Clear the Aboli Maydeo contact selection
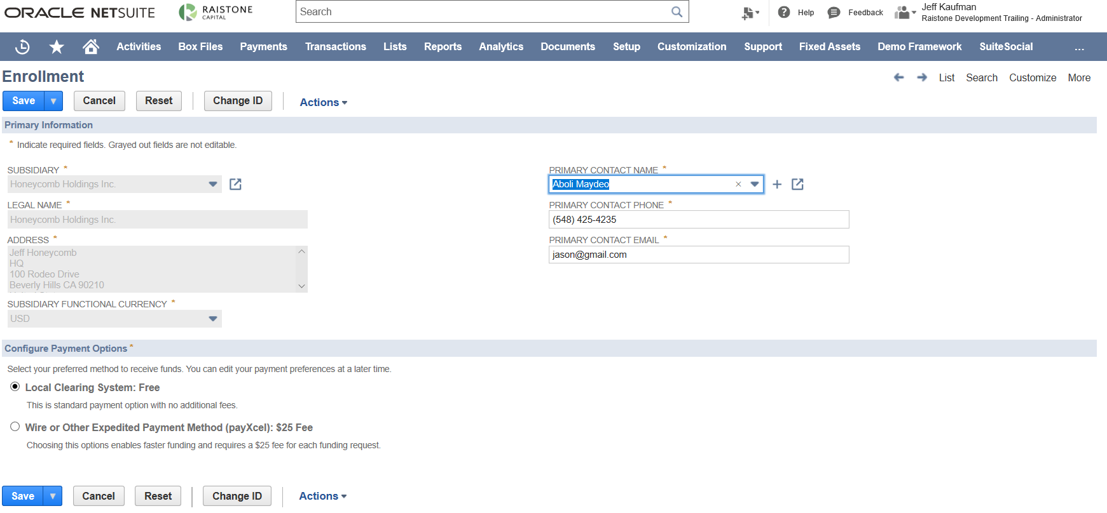This screenshot has height=513, width=1107. point(738,185)
